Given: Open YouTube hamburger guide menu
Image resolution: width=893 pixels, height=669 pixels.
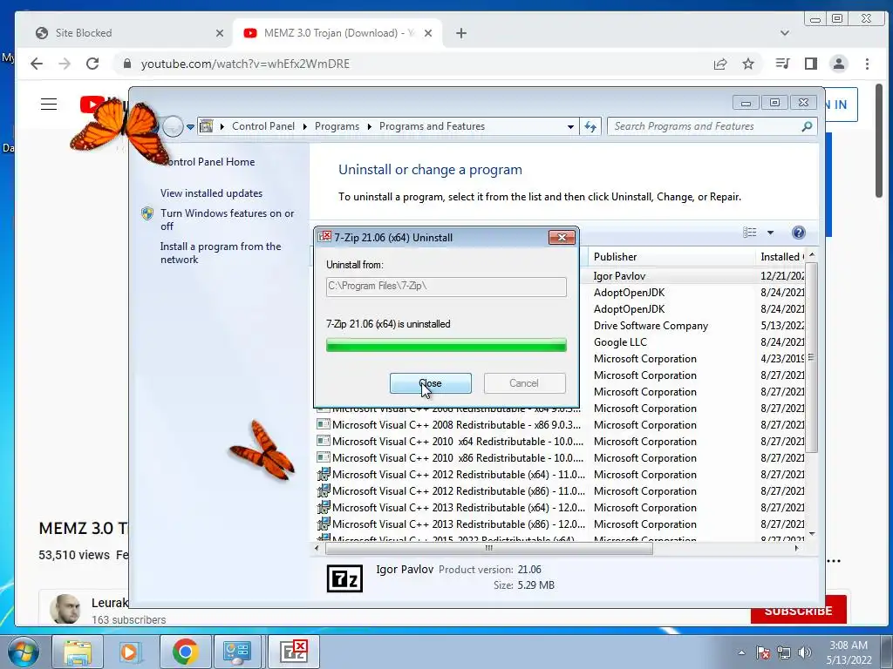Looking at the screenshot, I should (x=49, y=105).
